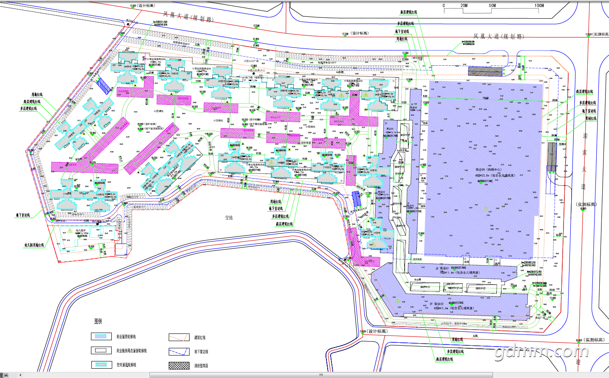Click the 空地 label on the plan
The height and width of the screenshot is (378, 609).
click(x=229, y=218)
